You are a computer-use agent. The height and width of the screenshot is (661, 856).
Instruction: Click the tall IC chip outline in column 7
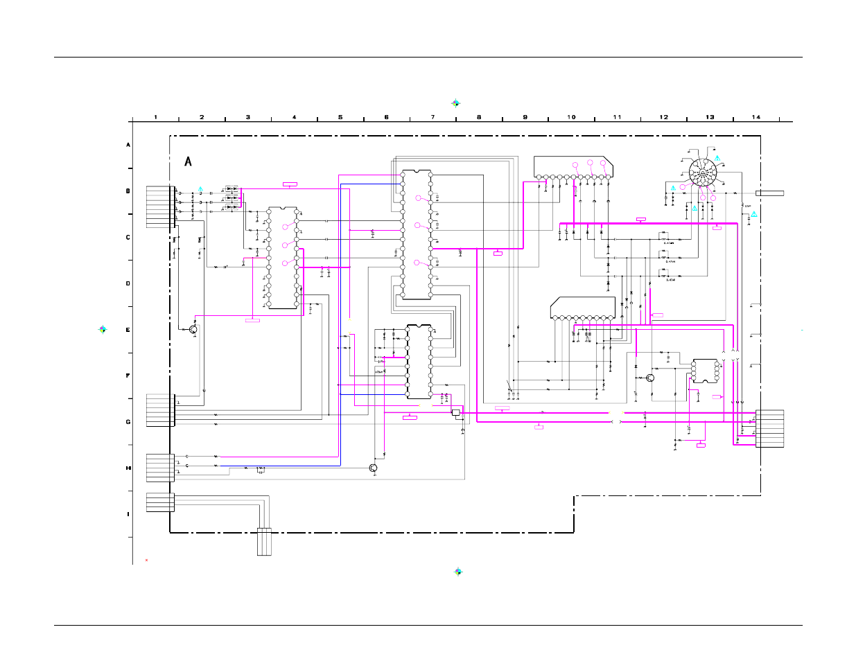417,235
